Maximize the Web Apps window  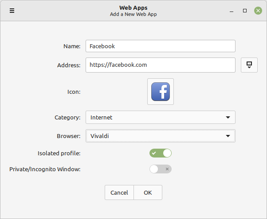pyautogui.click(x=245, y=11)
